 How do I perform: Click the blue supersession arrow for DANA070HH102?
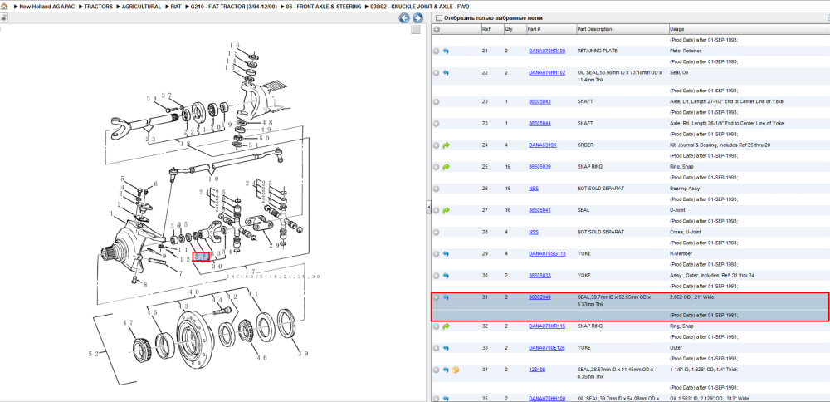(446, 73)
